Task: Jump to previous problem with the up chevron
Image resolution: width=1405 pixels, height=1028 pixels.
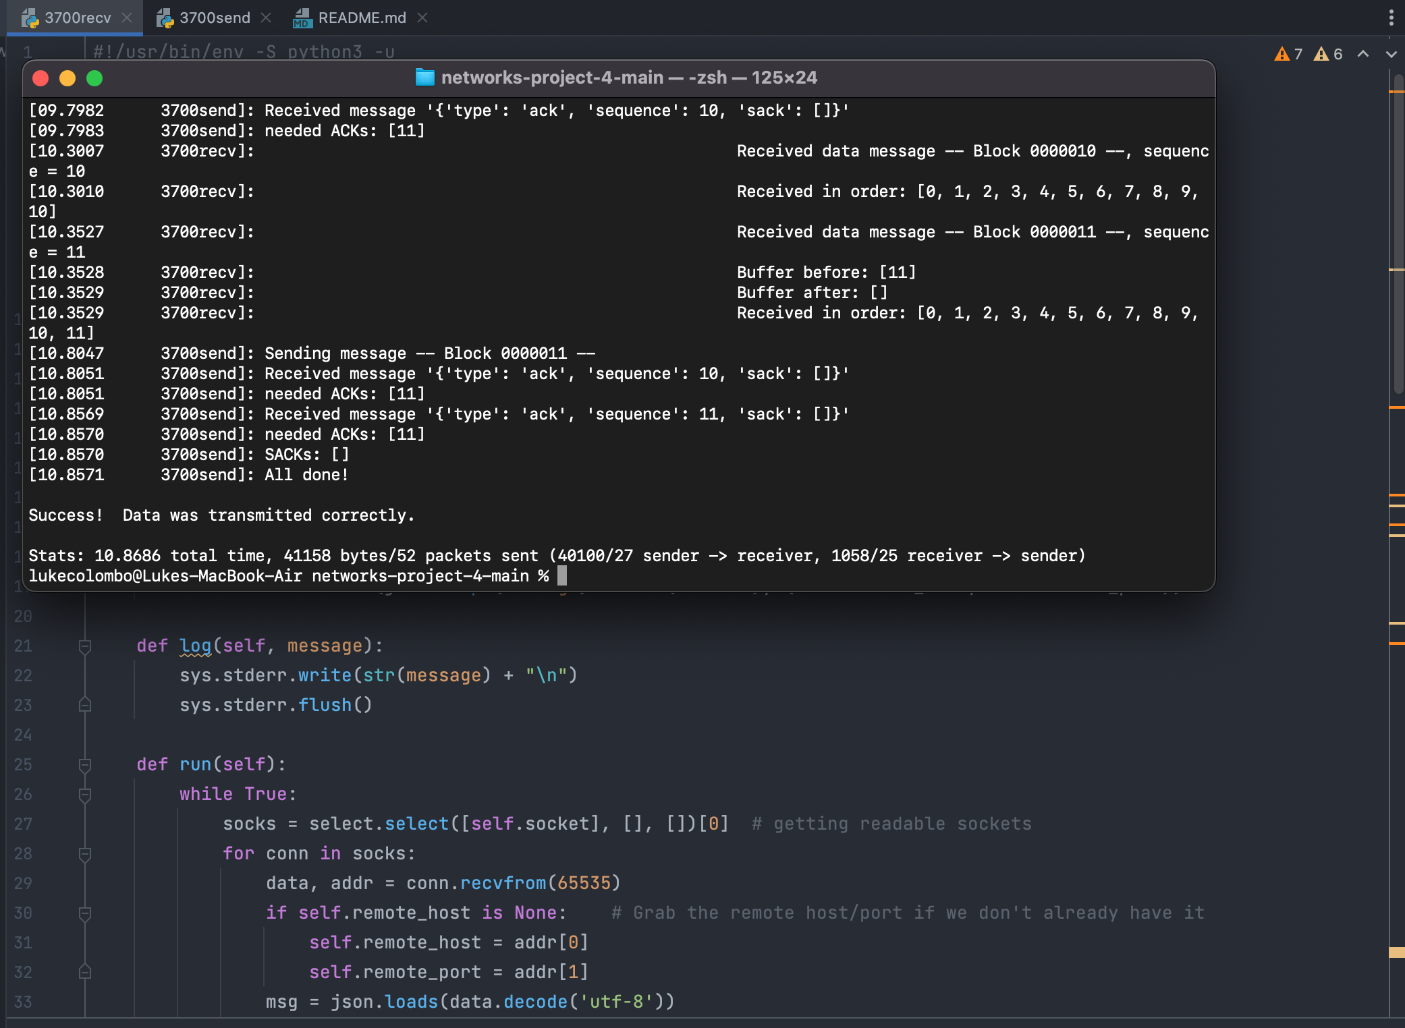Action: tap(1364, 54)
